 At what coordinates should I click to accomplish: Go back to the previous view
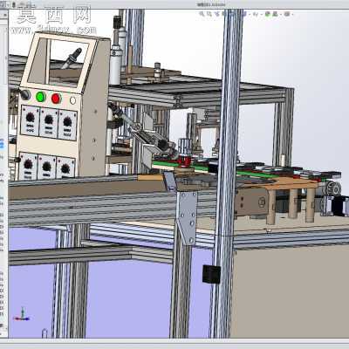tap(217, 14)
